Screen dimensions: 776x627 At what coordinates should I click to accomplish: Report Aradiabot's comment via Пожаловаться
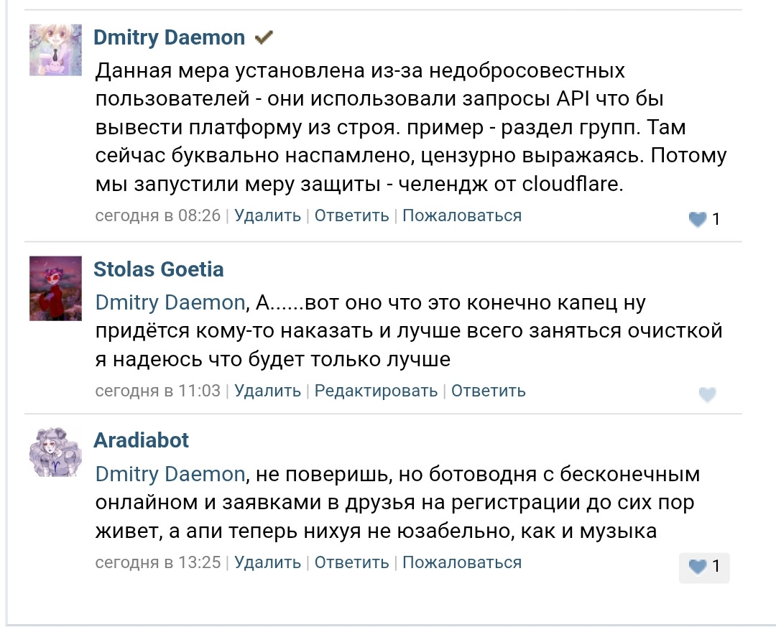pos(461,562)
